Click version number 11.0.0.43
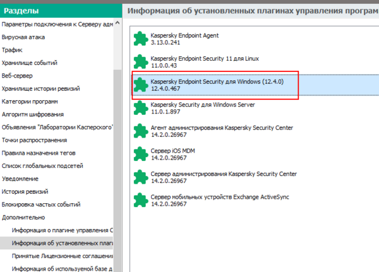Image resolution: width=379 pixels, height=272 pixels. click(x=164, y=66)
